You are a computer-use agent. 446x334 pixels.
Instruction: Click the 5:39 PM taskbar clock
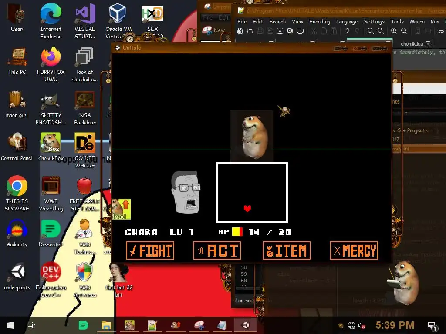tap(395, 325)
